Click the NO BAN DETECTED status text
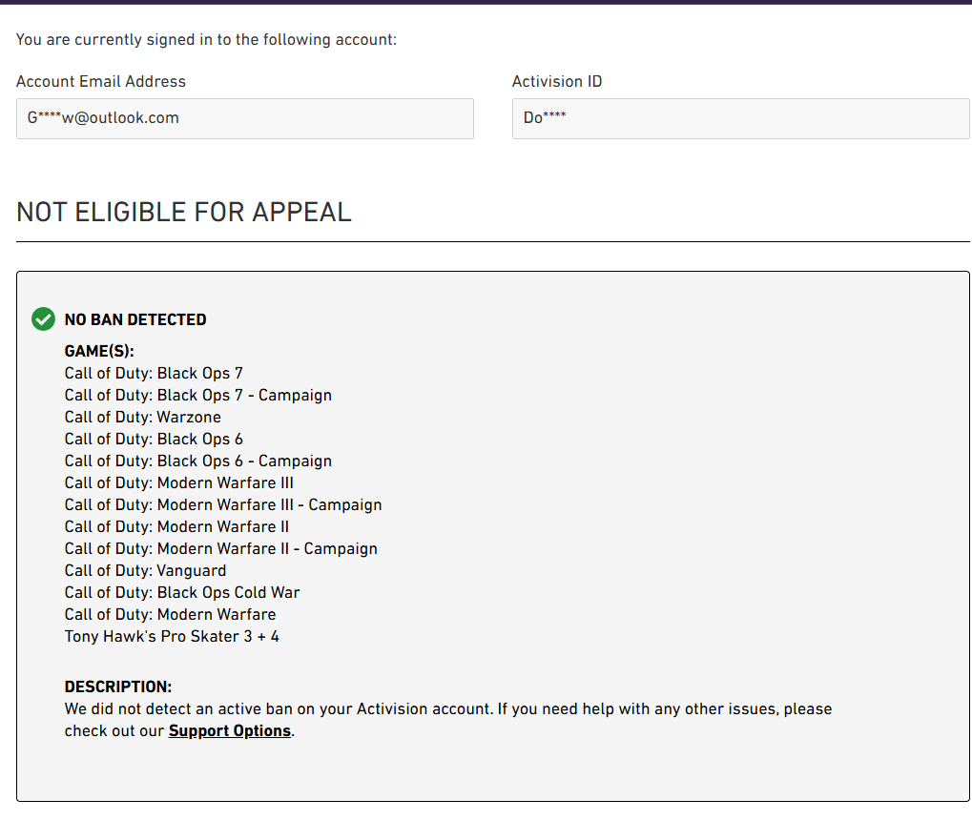Viewport: 972px width, 820px height. (x=135, y=319)
